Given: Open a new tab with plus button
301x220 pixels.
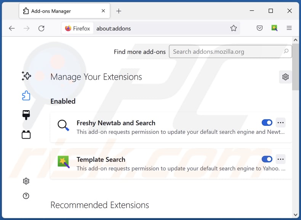Looking at the screenshot, I should point(118,11).
